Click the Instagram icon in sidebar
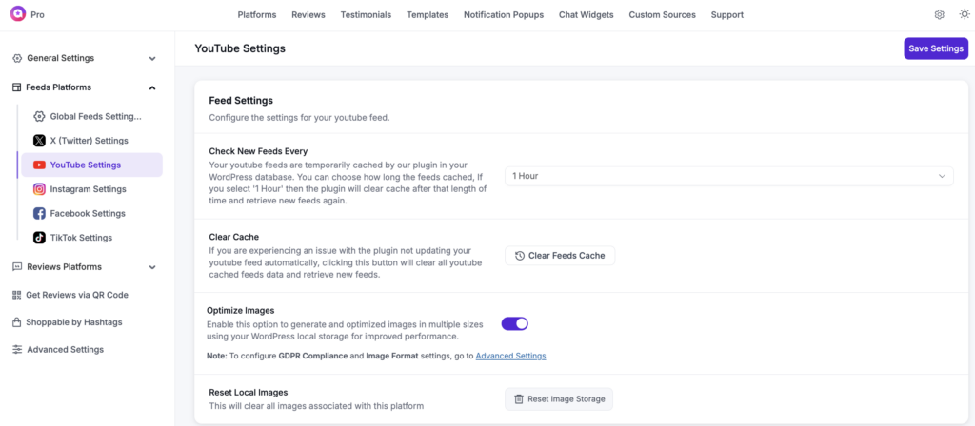The image size is (975, 426). coord(39,189)
